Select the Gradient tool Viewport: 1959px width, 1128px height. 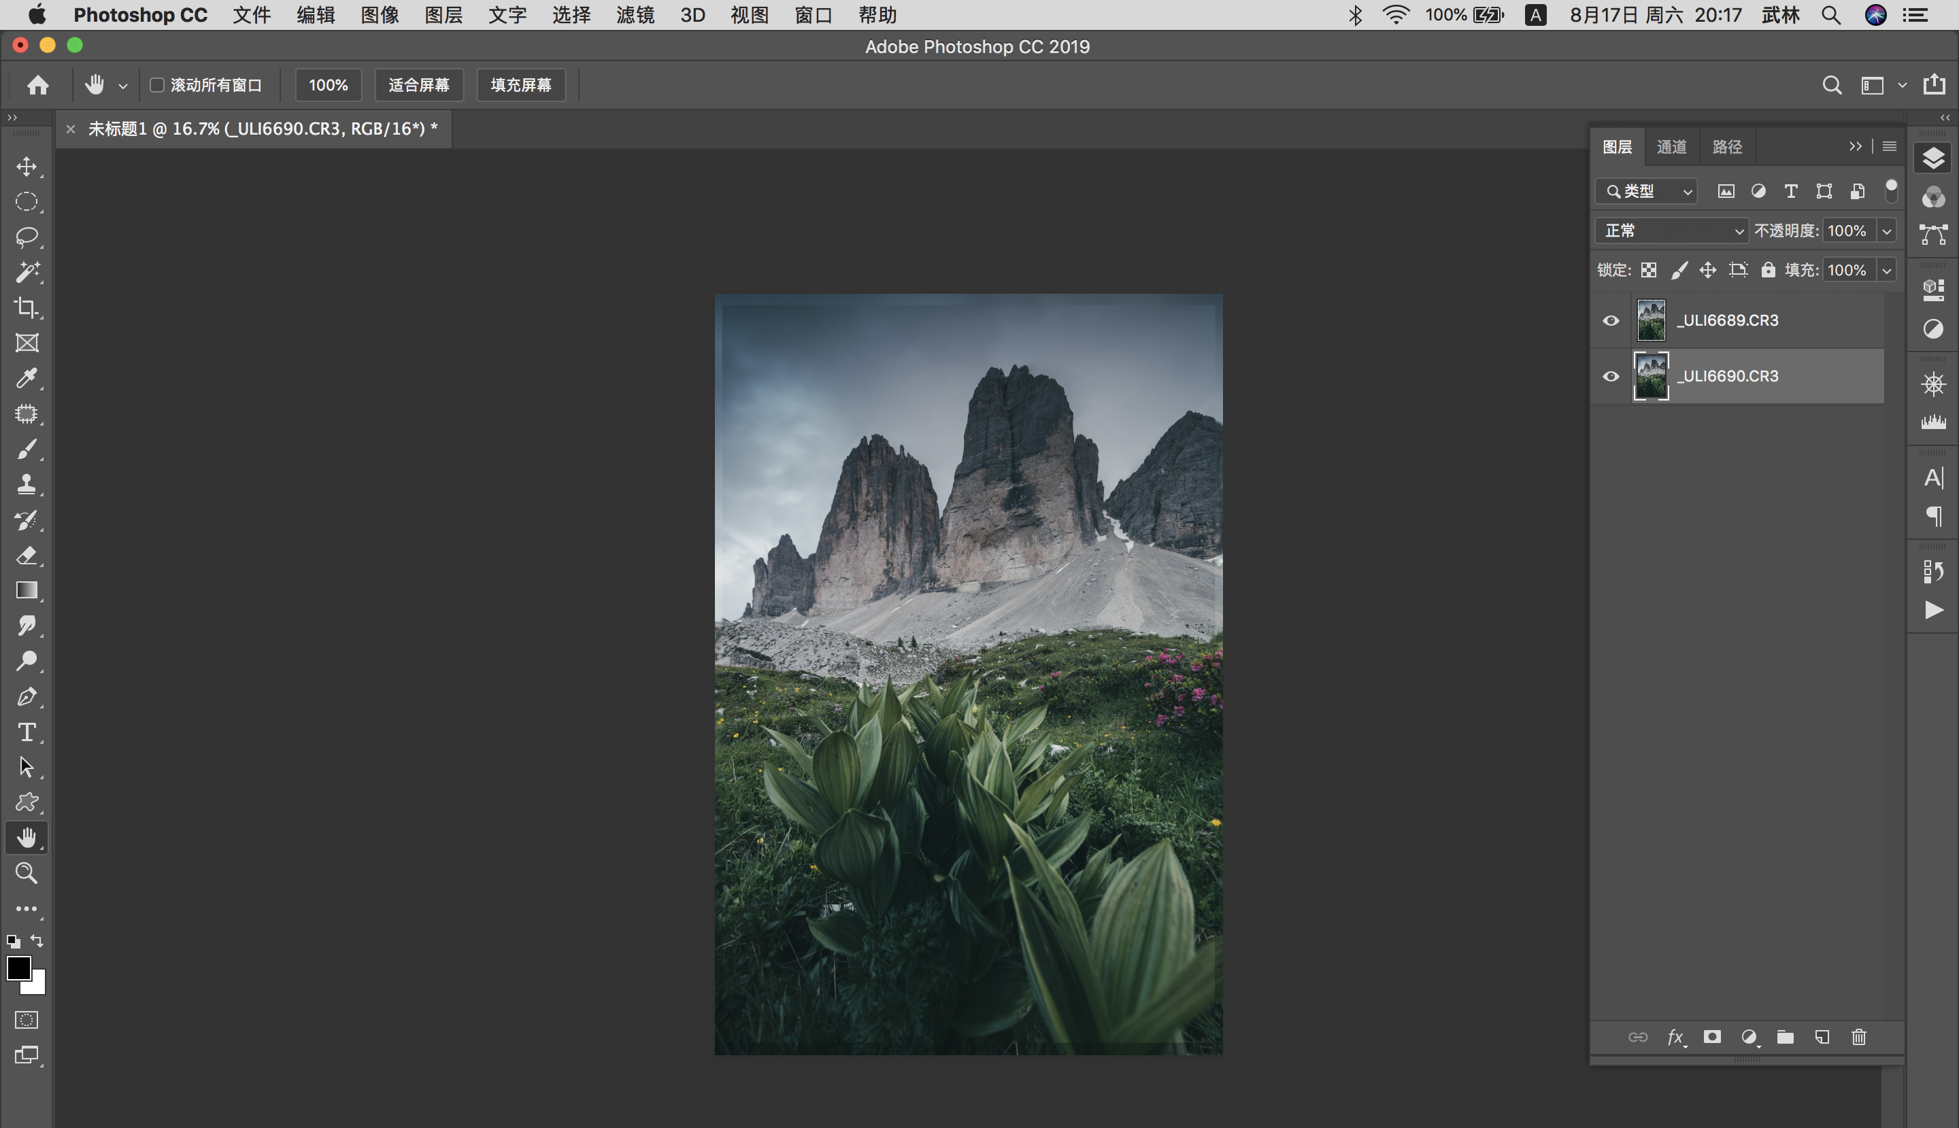click(x=27, y=590)
